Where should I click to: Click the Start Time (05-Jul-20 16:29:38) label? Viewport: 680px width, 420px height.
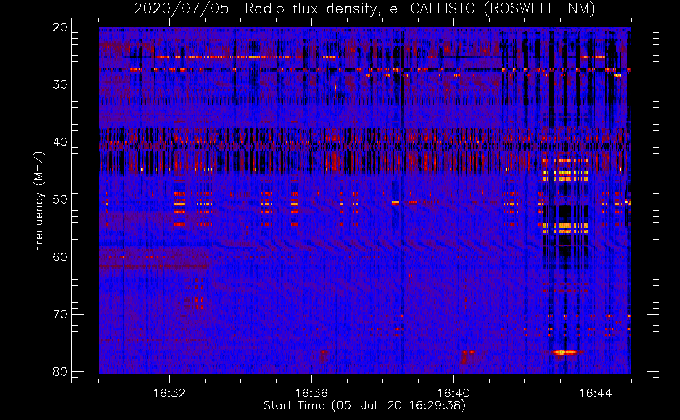364,406
